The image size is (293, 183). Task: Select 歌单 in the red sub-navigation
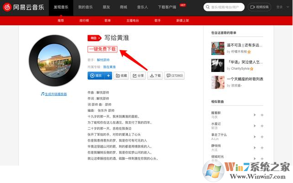(108, 21)
